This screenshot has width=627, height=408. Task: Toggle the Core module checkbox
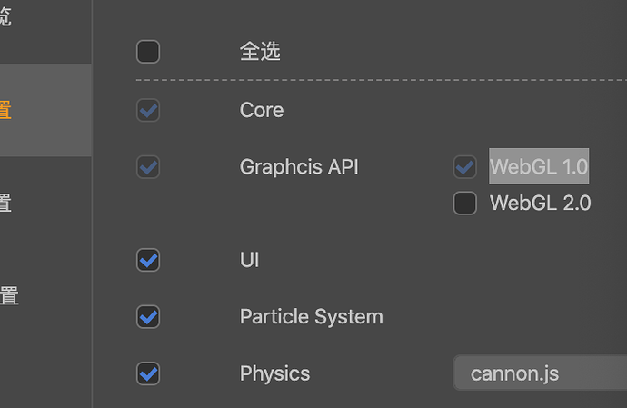tap(148, 111)
